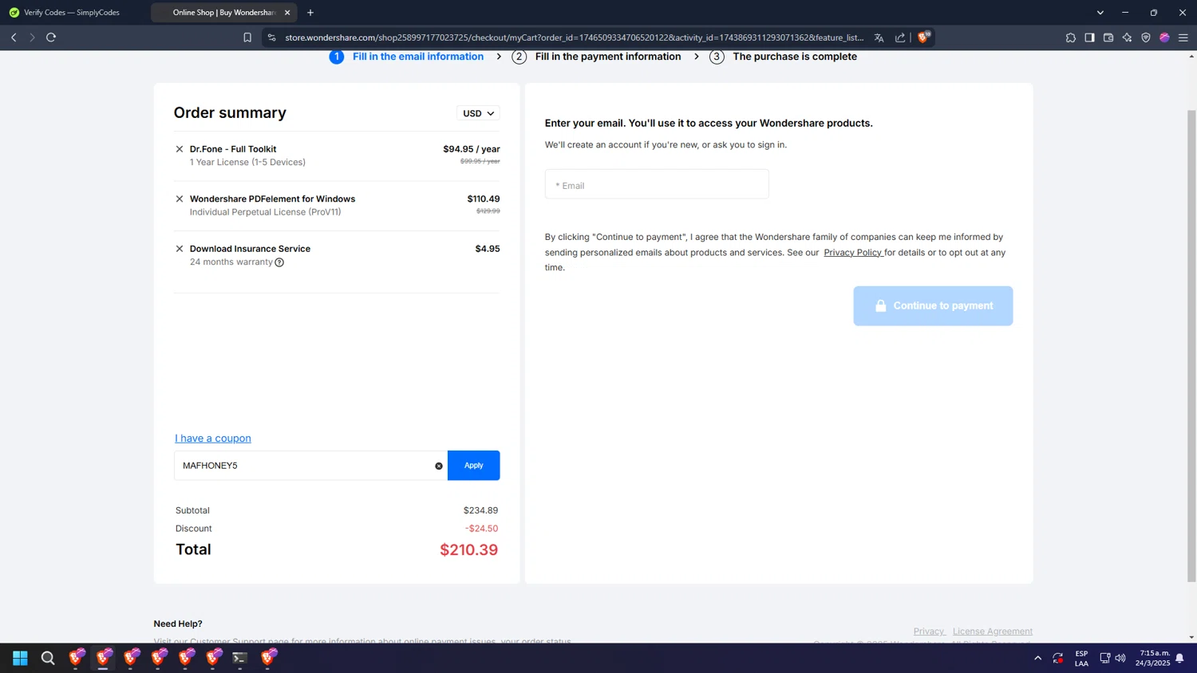1197x673 pixels.
Task: Translate this page icon
Action: tap(879, 37)
